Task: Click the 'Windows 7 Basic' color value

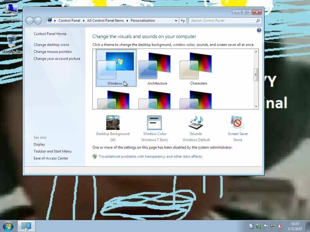Action: pyautogui.click(x=155, y=140)
